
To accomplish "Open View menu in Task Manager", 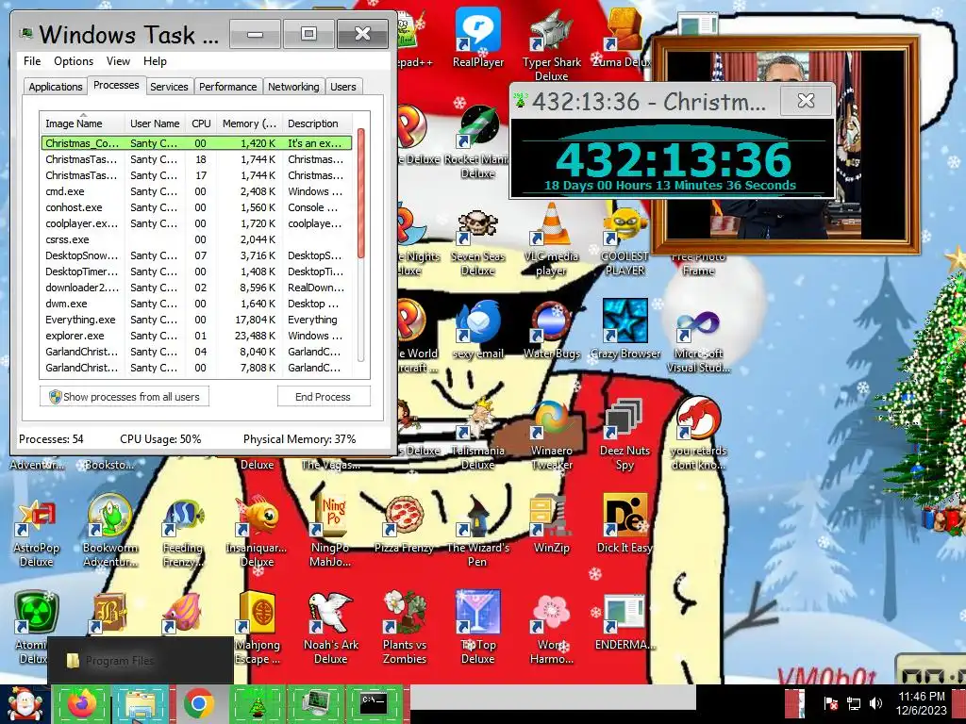I will coord(118,61).
